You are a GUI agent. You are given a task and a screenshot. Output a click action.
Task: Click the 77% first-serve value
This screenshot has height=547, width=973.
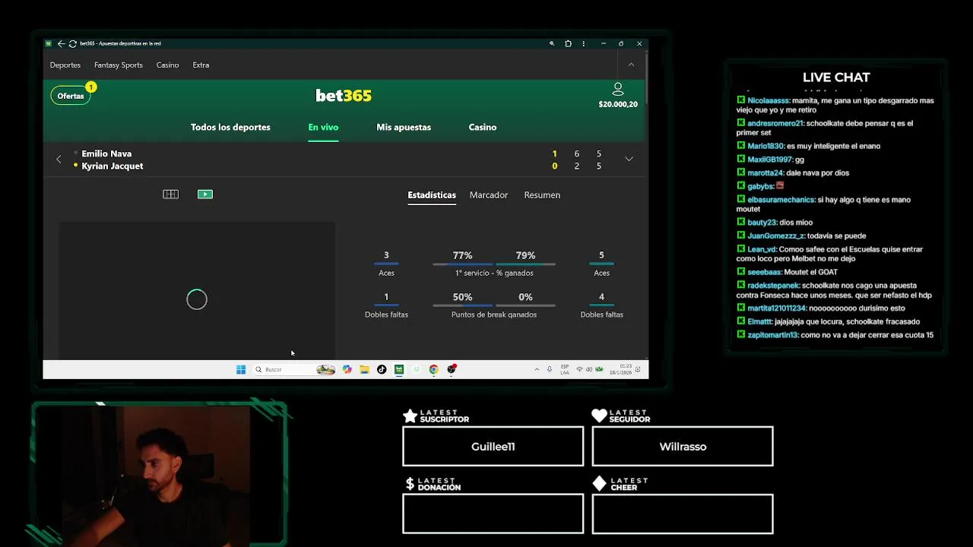coord(462,255)
